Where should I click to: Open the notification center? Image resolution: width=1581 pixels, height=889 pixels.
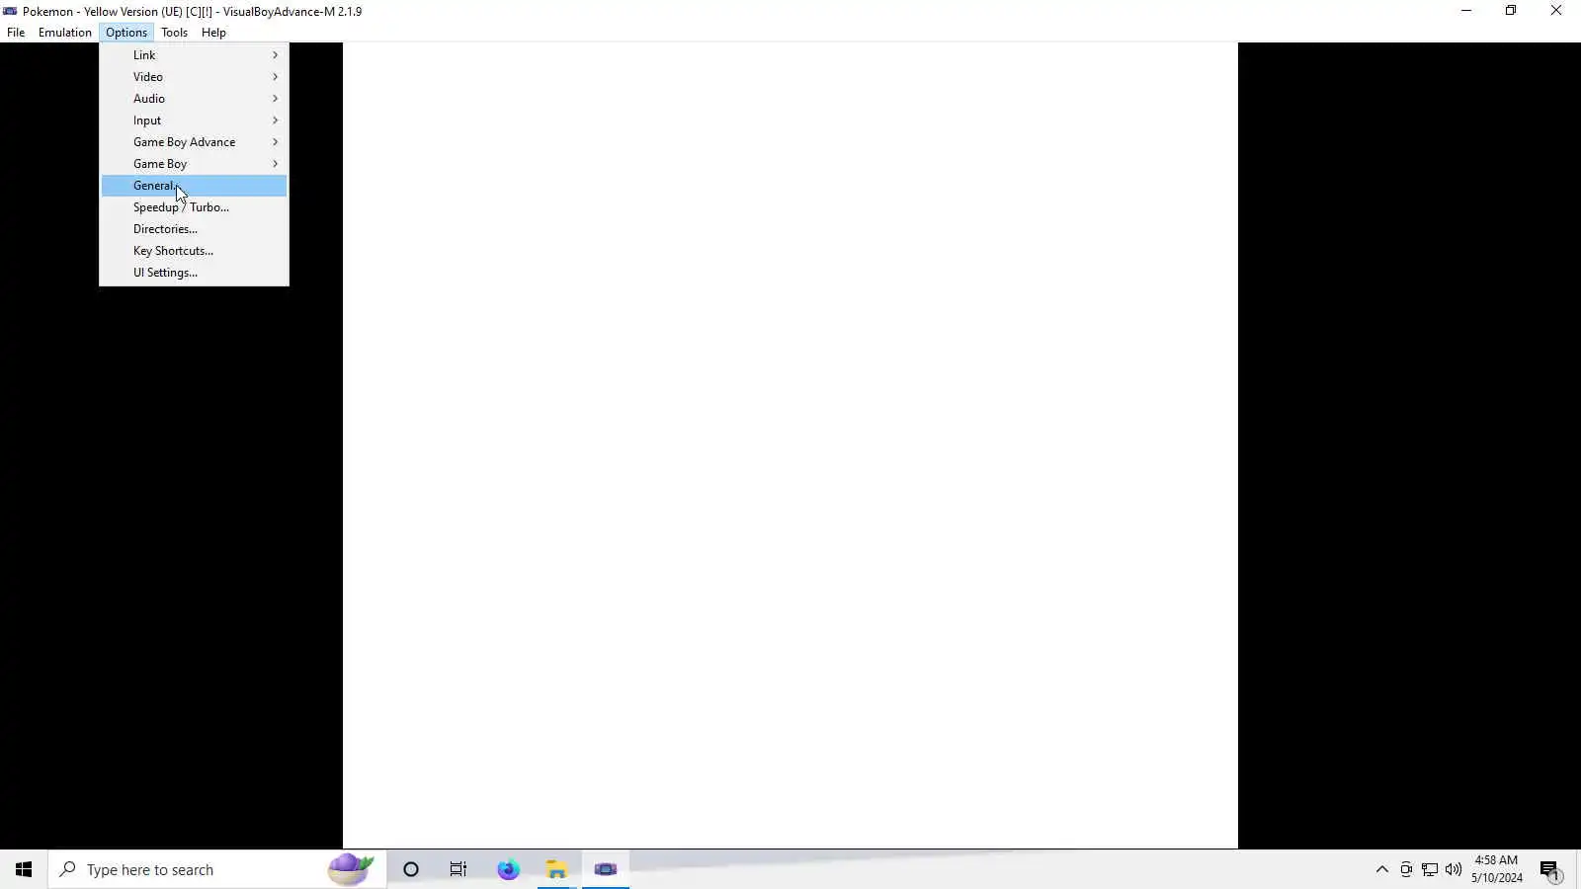click(1550, 869)
